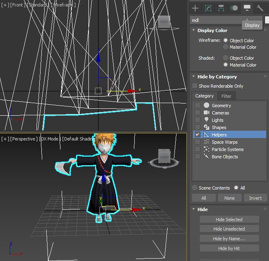The height and width of the screenshot is (261, 269).
Task: Click the Perspective viewport ViewCube
Action: pyautogui.click(x=164, y=156)
